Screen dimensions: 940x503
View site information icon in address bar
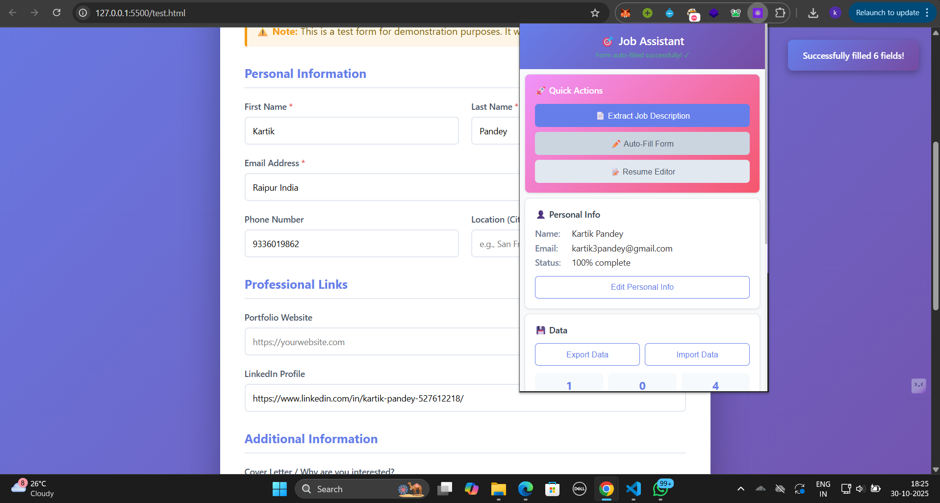[83, 13]
